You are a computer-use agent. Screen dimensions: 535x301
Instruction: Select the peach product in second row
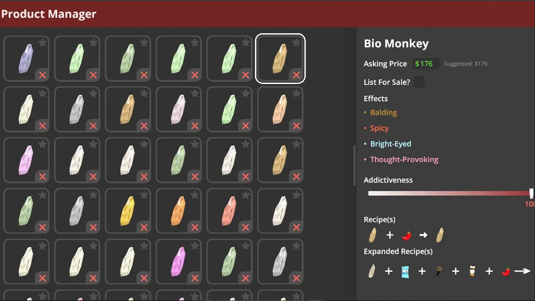click(x=280, y=109)
